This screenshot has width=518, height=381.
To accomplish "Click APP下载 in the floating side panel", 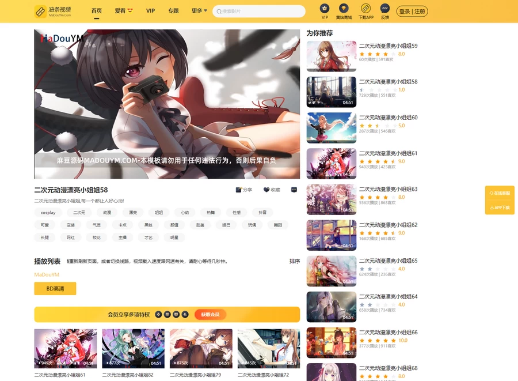I will pyautogui.click(x=500, y=208).
